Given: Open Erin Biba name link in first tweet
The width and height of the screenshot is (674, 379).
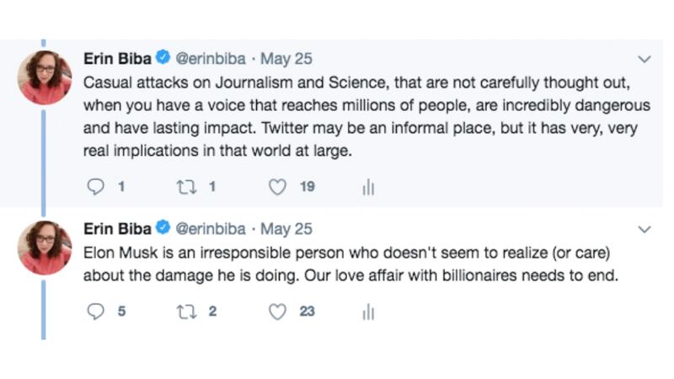Looking at the screenshot, I should (118, 60).
